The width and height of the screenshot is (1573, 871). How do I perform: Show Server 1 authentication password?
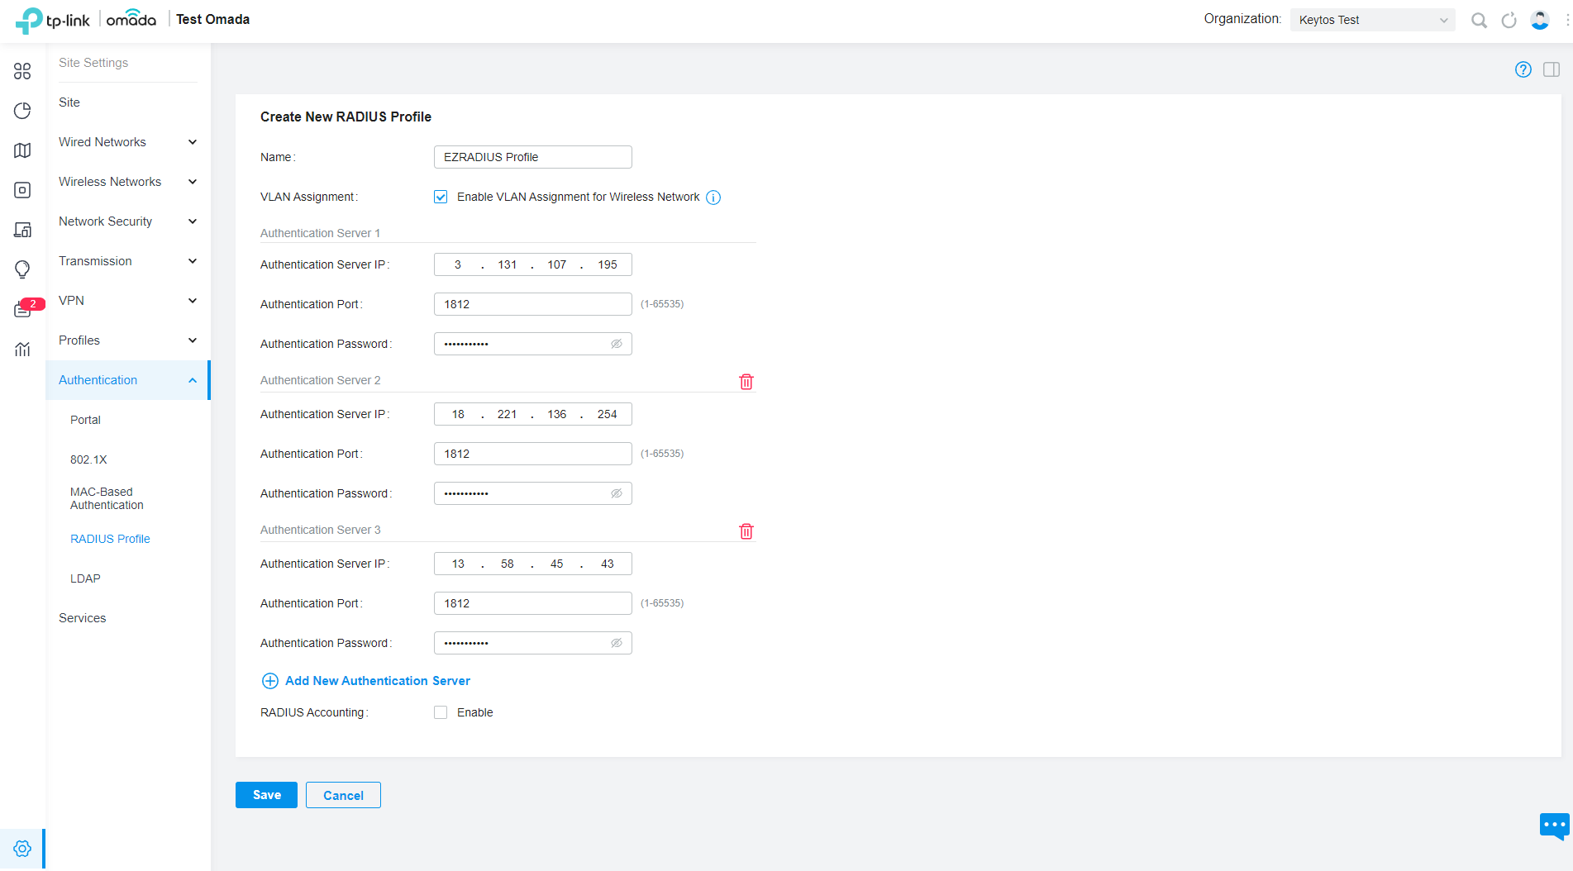click(x=617, y=344)
